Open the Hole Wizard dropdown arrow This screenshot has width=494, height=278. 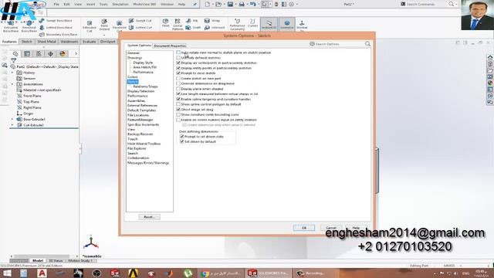pos(104,35)
